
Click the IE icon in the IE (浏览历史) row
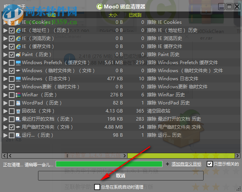(x=18, y=38)
